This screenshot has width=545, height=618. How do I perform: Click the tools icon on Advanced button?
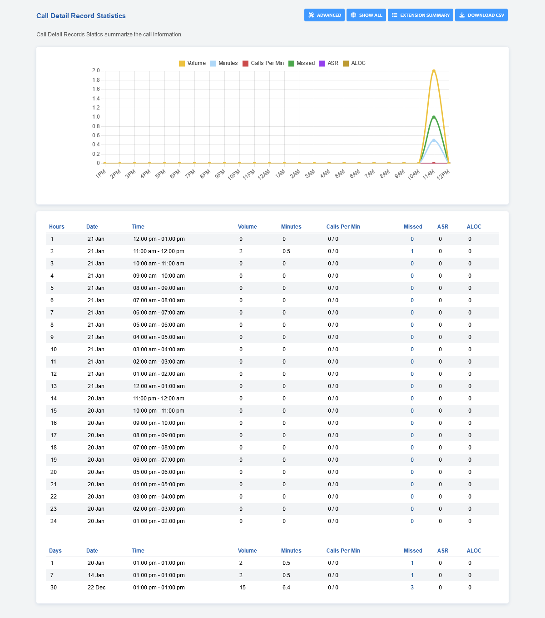(x=311, y=15)
